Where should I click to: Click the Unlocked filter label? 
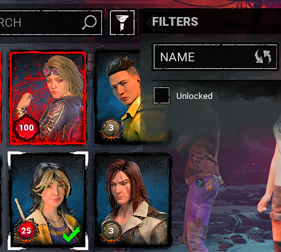194,96
